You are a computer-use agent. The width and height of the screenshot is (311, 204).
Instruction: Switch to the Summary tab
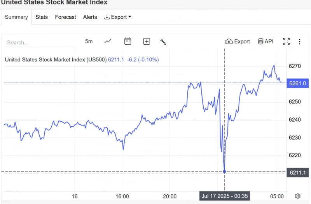point(16,17)
